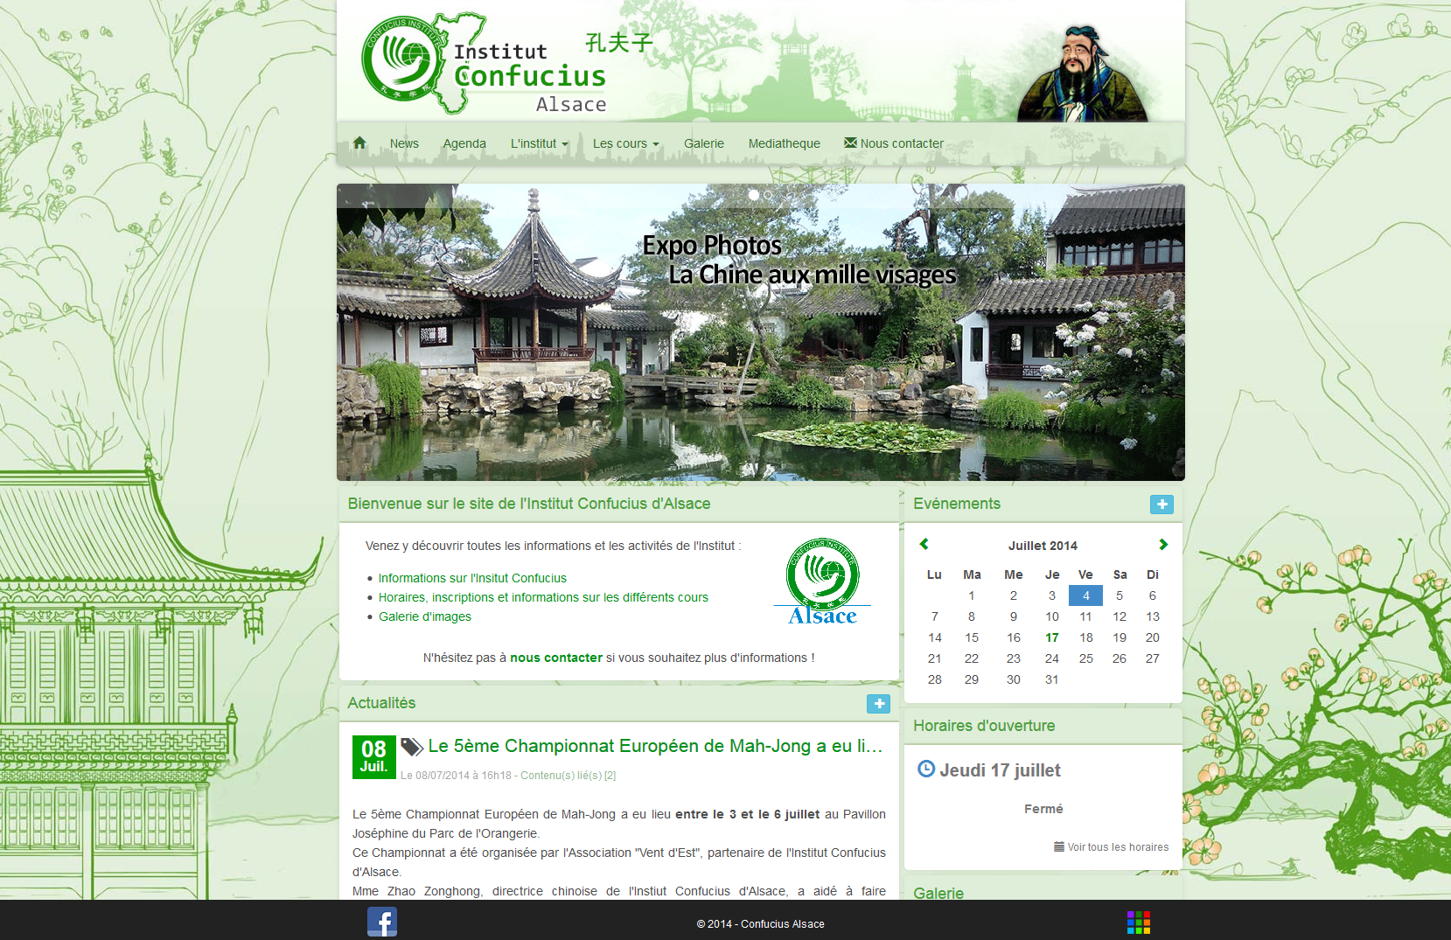The height and width of the screenshot is (940, 1451).
Task: Open the Galerie d'images link
Action: point(425,616)
